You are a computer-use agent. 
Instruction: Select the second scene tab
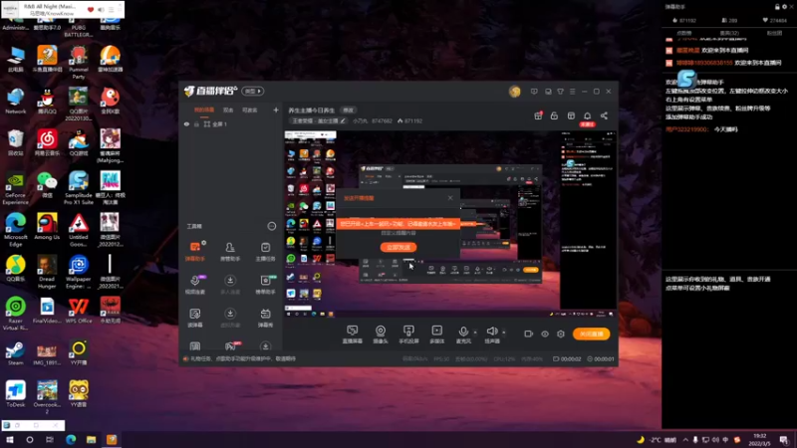click(228, 110)
